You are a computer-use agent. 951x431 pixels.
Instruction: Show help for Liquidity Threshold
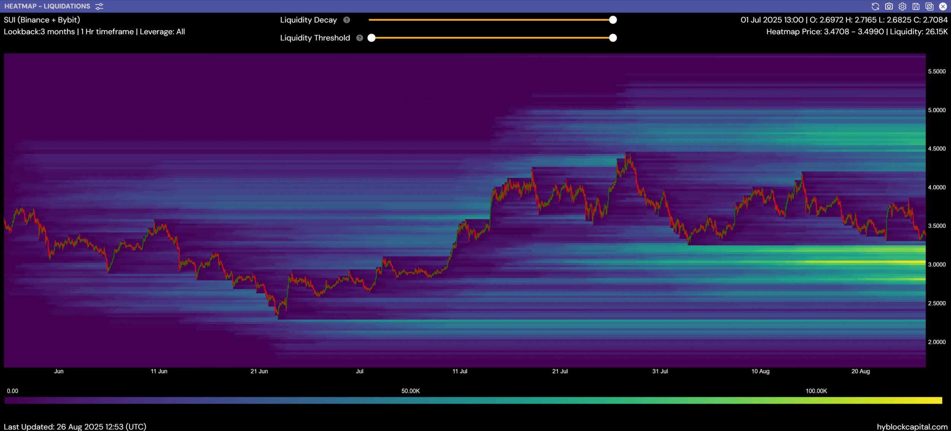coord(359,38)
